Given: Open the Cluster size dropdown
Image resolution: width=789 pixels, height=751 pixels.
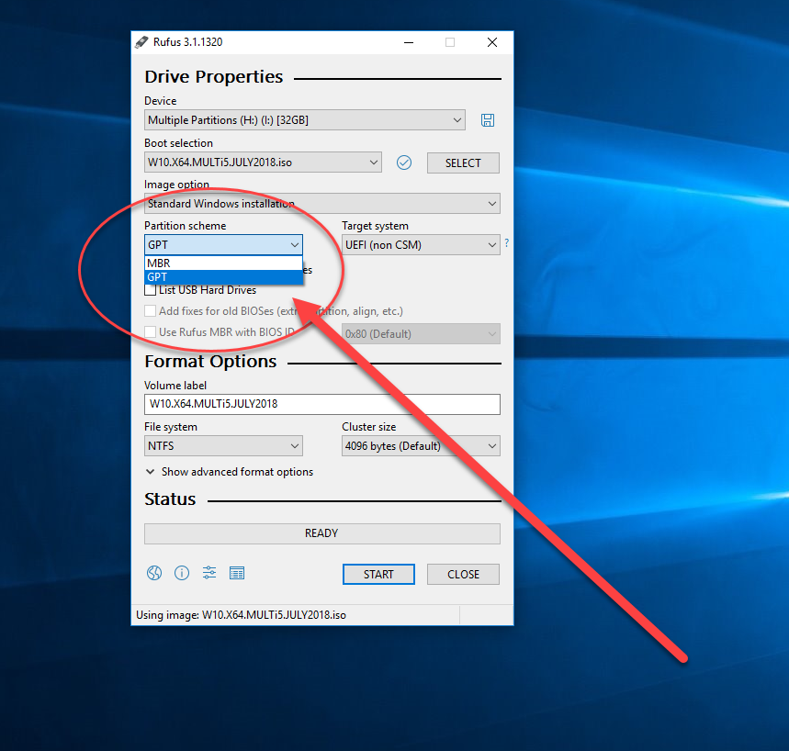Looking at the screenshot, I should pos(421,446).
